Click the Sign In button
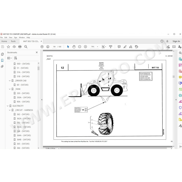Screen dimensions: 182x182 pyautogui.click(x=176, y=41)
